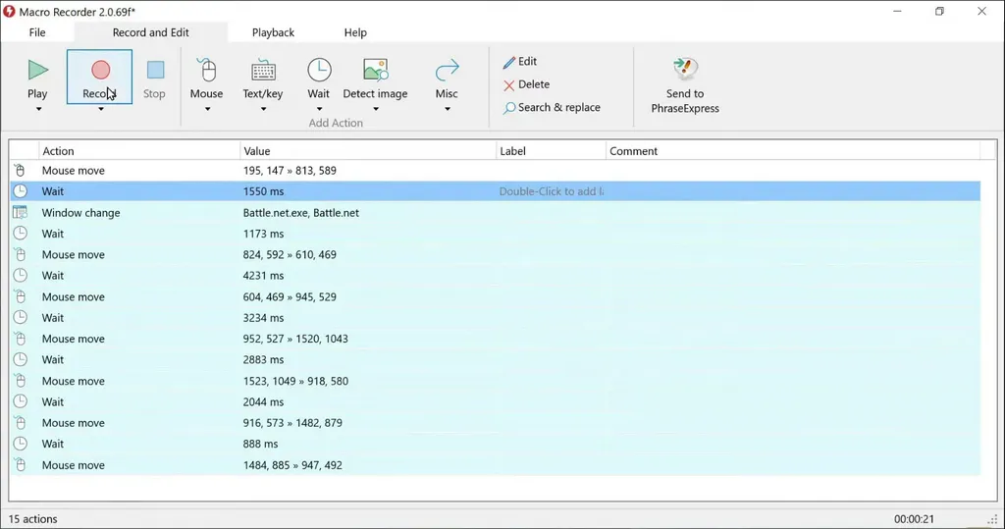Expand the Misc dropdown arrow
Viewport: 1005px width, 529px height.
(448, 109)
